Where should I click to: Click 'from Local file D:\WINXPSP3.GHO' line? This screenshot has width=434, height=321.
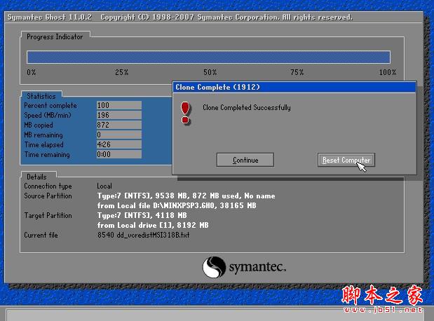point(177,205)
